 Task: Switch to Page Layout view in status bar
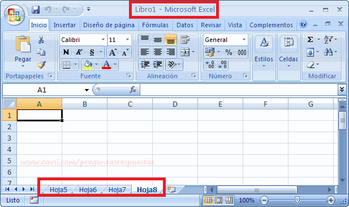click(x=218, y=200)
